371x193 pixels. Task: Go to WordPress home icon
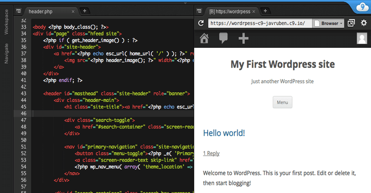(x=204, y=38)
